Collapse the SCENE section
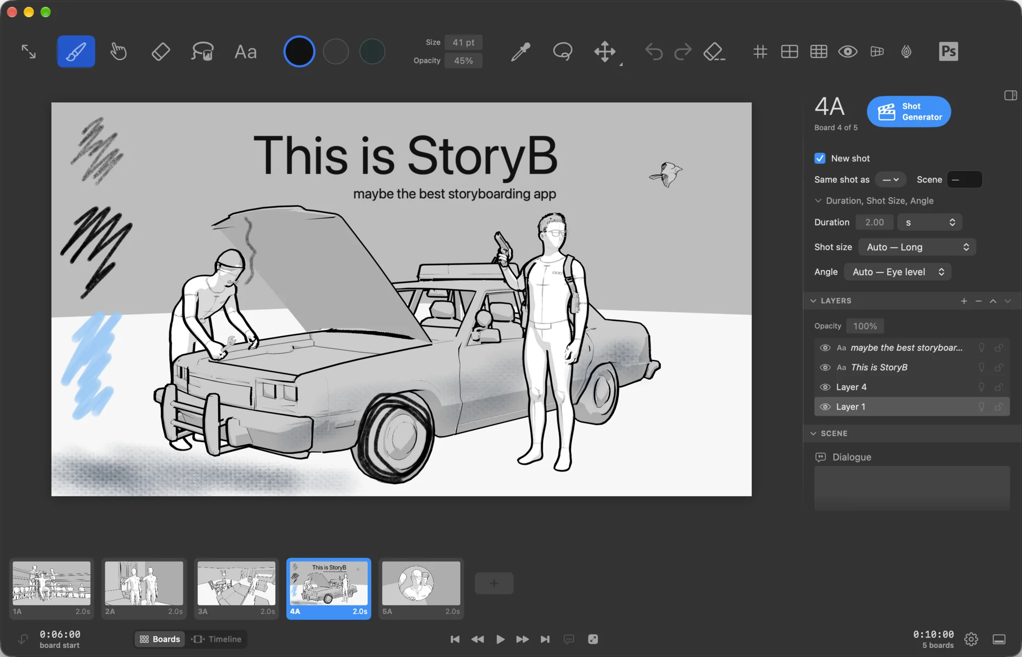Viewport: 1022px width, 657px height. tap(813, 433)
